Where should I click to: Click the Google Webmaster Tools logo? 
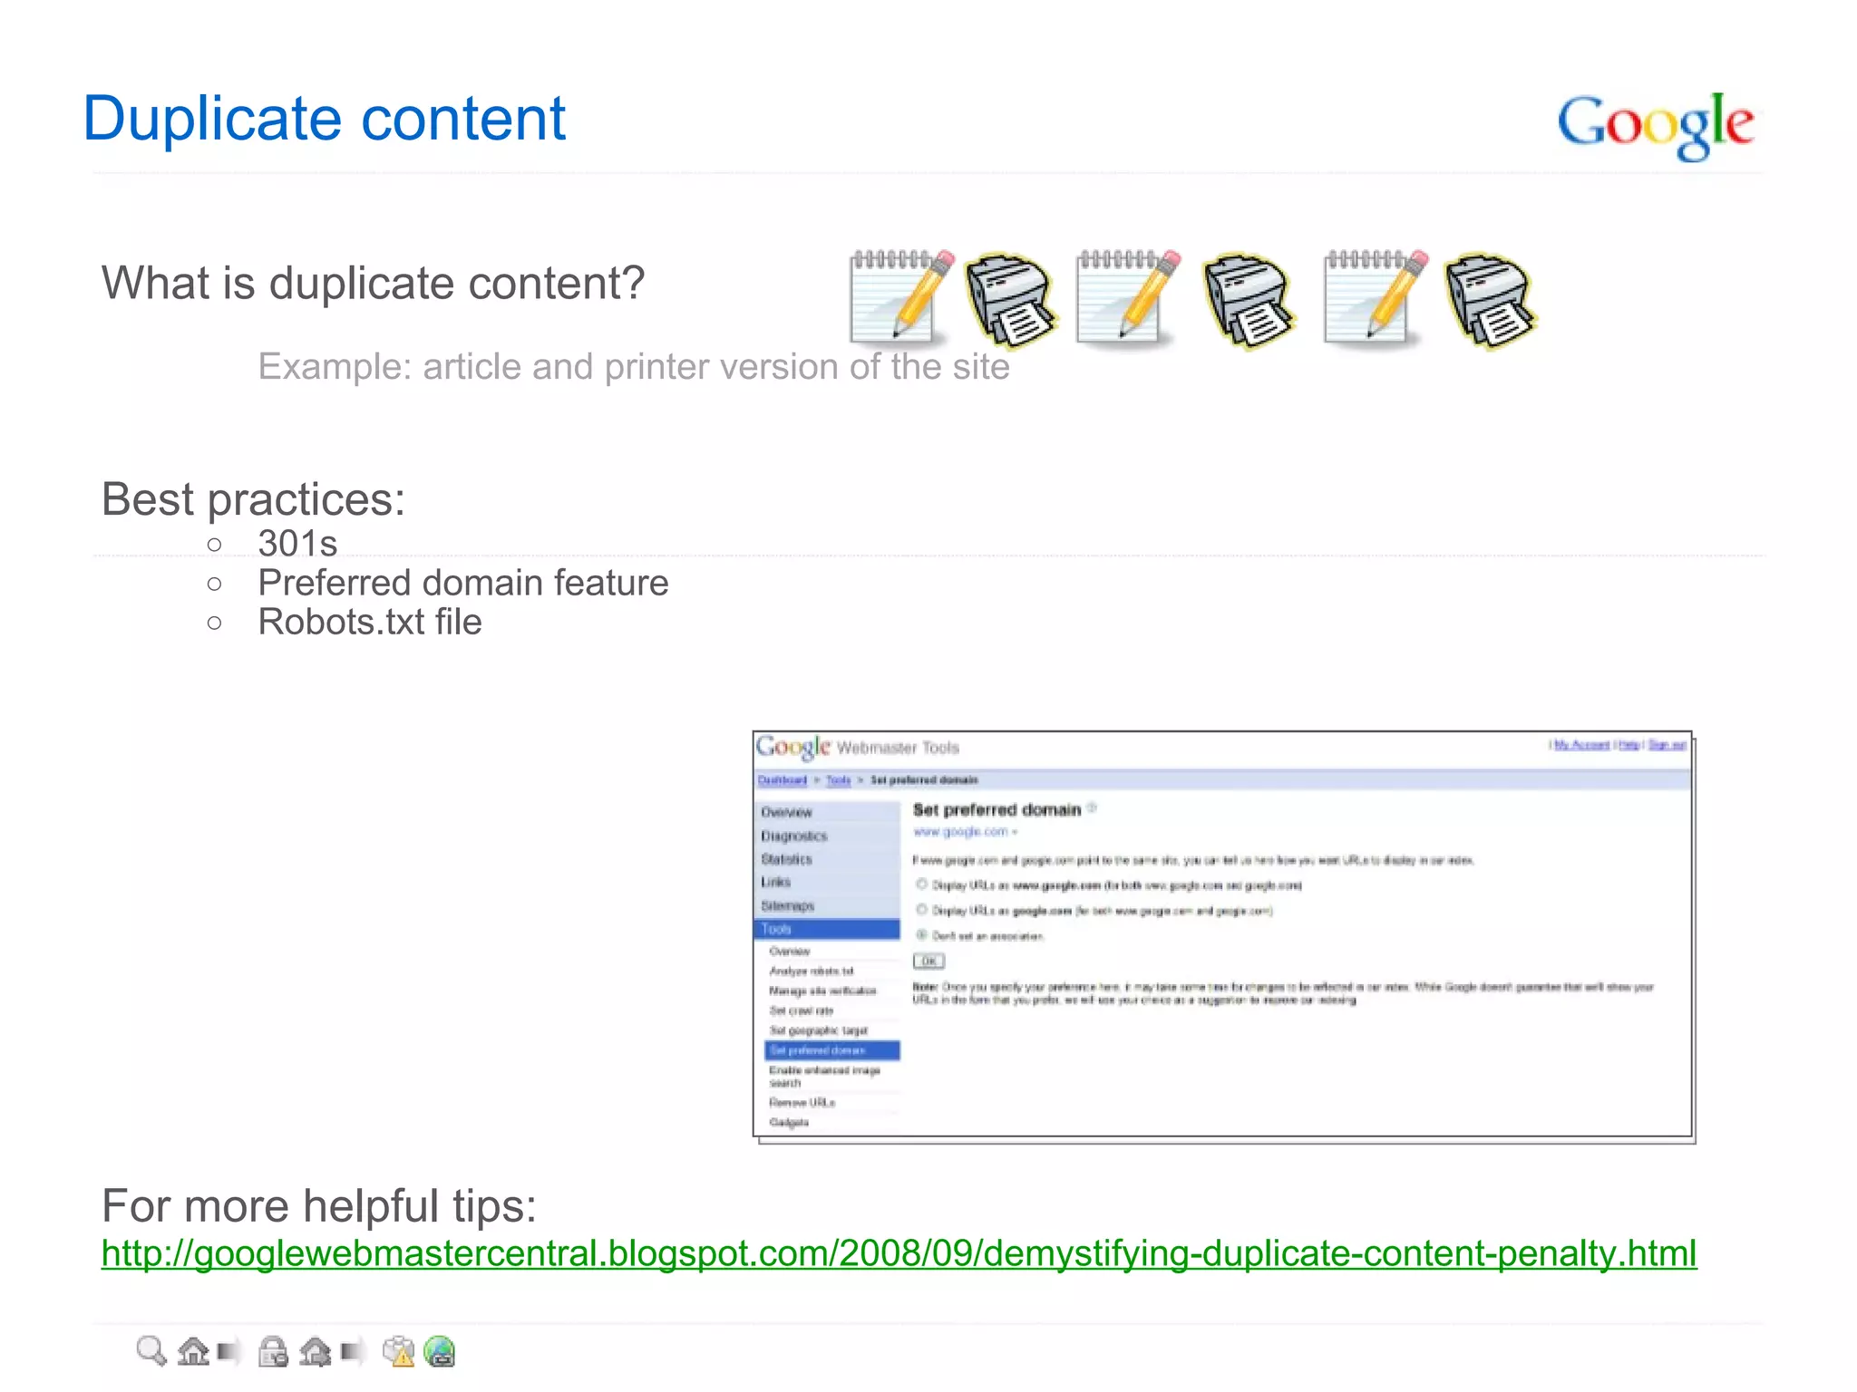857,747
